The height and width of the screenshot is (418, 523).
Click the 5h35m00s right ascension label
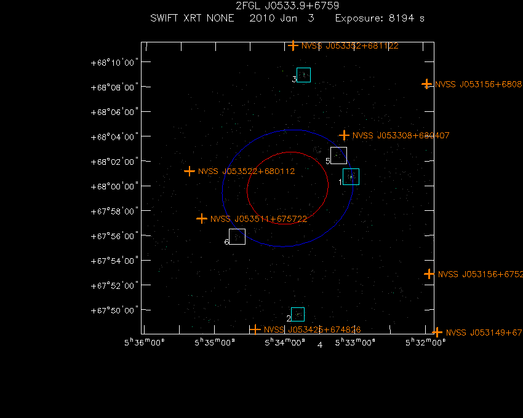(215, 342)
